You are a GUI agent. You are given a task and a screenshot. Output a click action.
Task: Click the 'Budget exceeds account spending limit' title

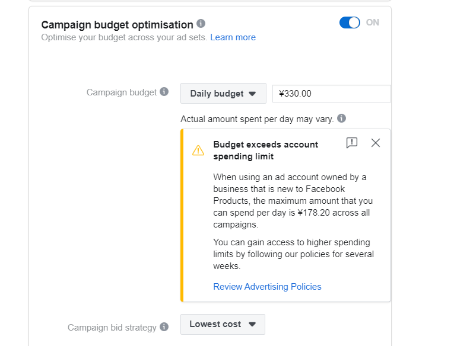pos(265,150)
